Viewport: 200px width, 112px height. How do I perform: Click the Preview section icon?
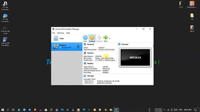[x=119, y=44]
